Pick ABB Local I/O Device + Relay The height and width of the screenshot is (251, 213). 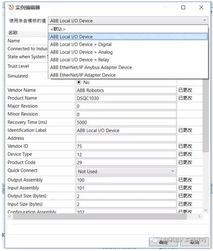(x=128, y=60)
